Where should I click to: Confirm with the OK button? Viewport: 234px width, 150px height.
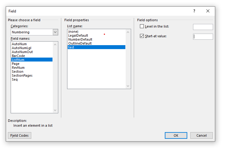176,135
